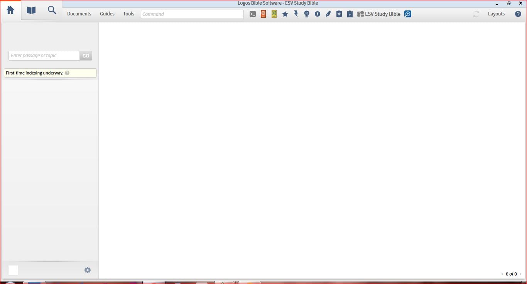
Task: Open the Layouts menu
Action: click(496, 14)
